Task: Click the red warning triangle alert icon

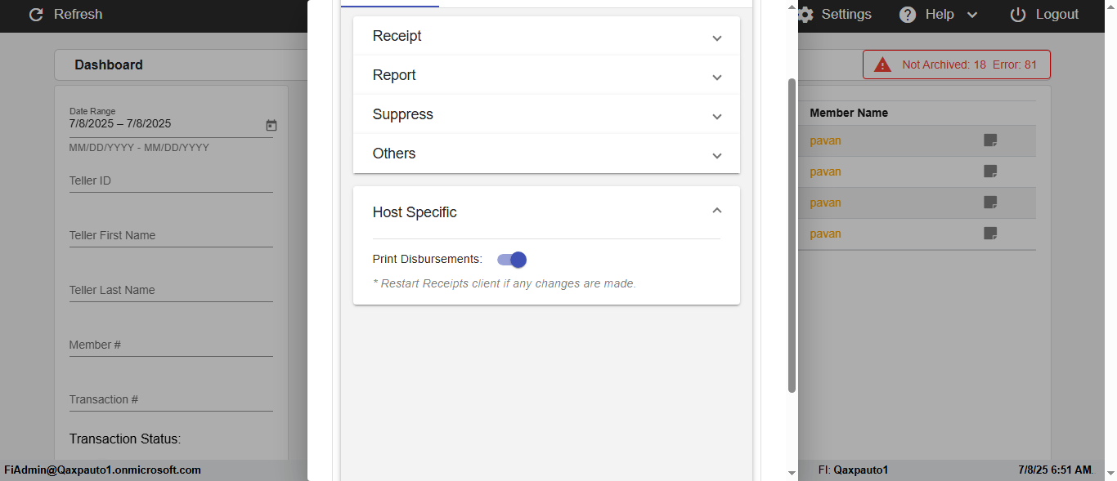Action: click(882, 65)
